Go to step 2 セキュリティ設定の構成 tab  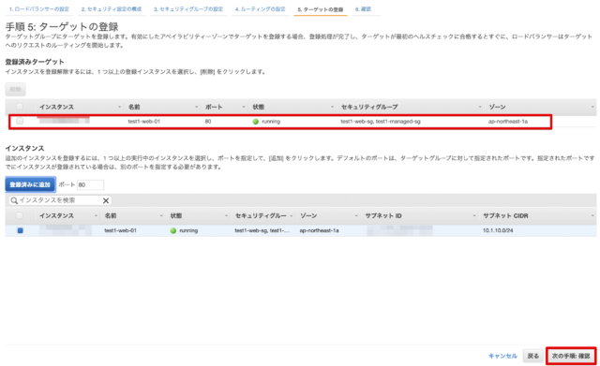(x=112, y=9)
